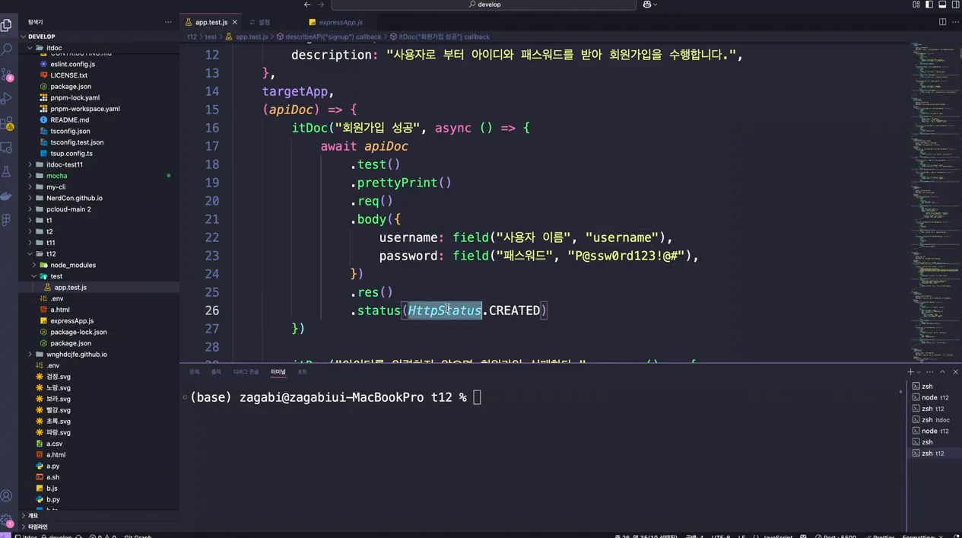Switch to the expressApp.js editor tab

[340, 22]
